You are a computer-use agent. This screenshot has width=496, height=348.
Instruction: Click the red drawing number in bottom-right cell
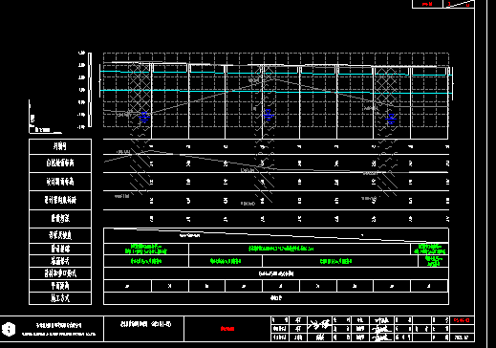pos(462,320)
